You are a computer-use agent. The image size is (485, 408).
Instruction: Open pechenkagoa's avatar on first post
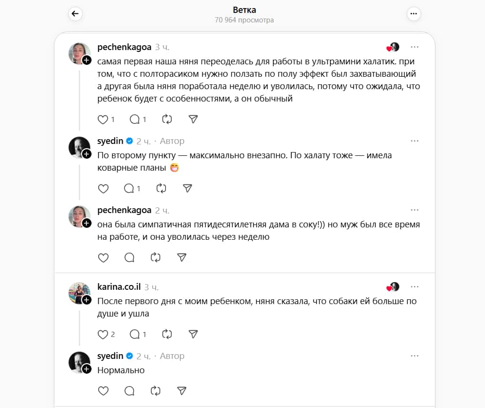click(80, 53)
